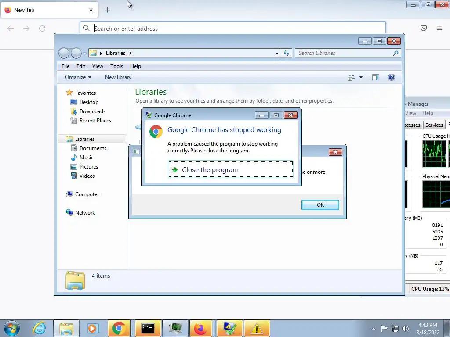Image resolution: width=450 pixels, height=337 pixels.
Task: Click the Save to Pocket icon
Action: coord(423,28)
